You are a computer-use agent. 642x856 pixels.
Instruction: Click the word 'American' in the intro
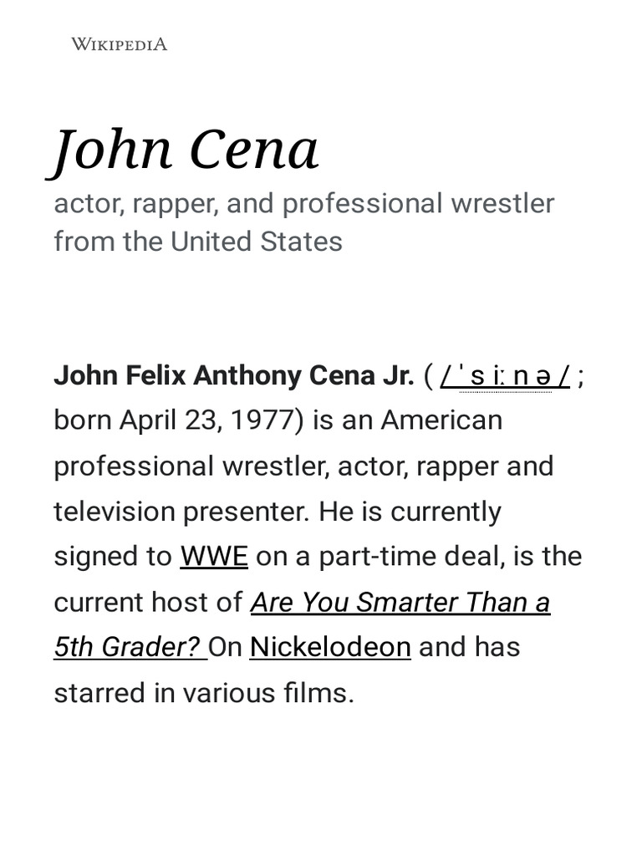[442, 420]
